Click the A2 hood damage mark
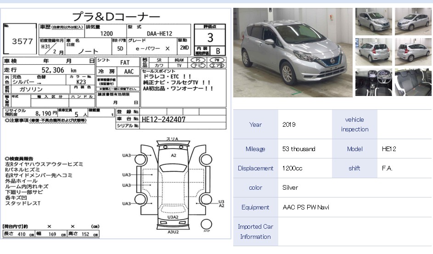The height and width of the screenshot is (254, 433). 174,155
